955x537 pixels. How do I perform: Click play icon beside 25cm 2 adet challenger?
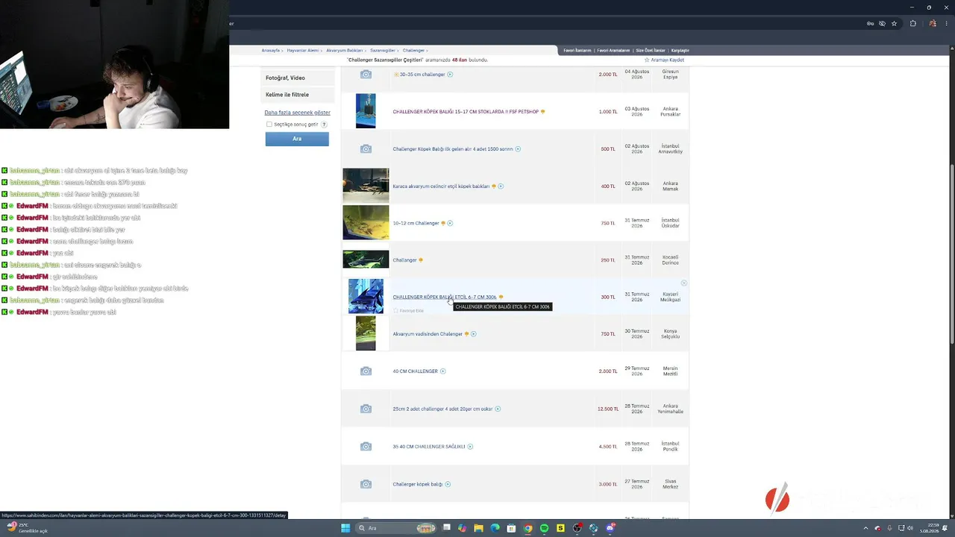click(498, 409)
